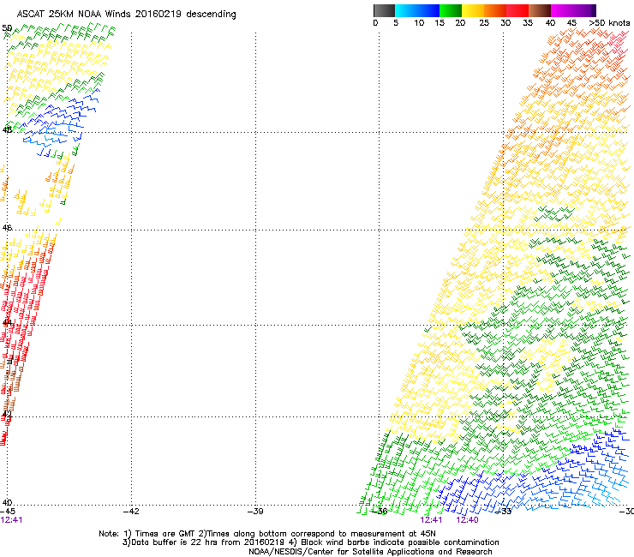Click the '45' label under the color bar
634x557 pixels.
571,23
